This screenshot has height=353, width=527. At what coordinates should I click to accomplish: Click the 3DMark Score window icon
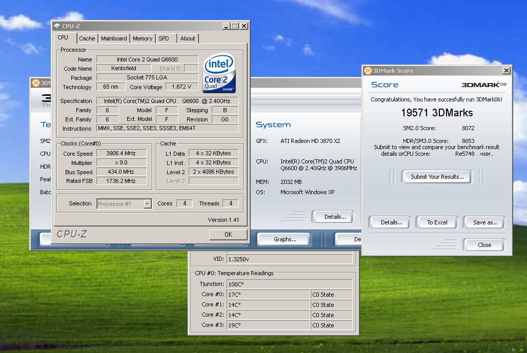click(368, 71)
